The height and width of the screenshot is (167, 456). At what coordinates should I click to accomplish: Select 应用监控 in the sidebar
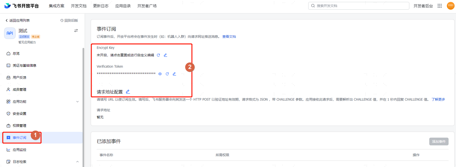coord(19,150)
